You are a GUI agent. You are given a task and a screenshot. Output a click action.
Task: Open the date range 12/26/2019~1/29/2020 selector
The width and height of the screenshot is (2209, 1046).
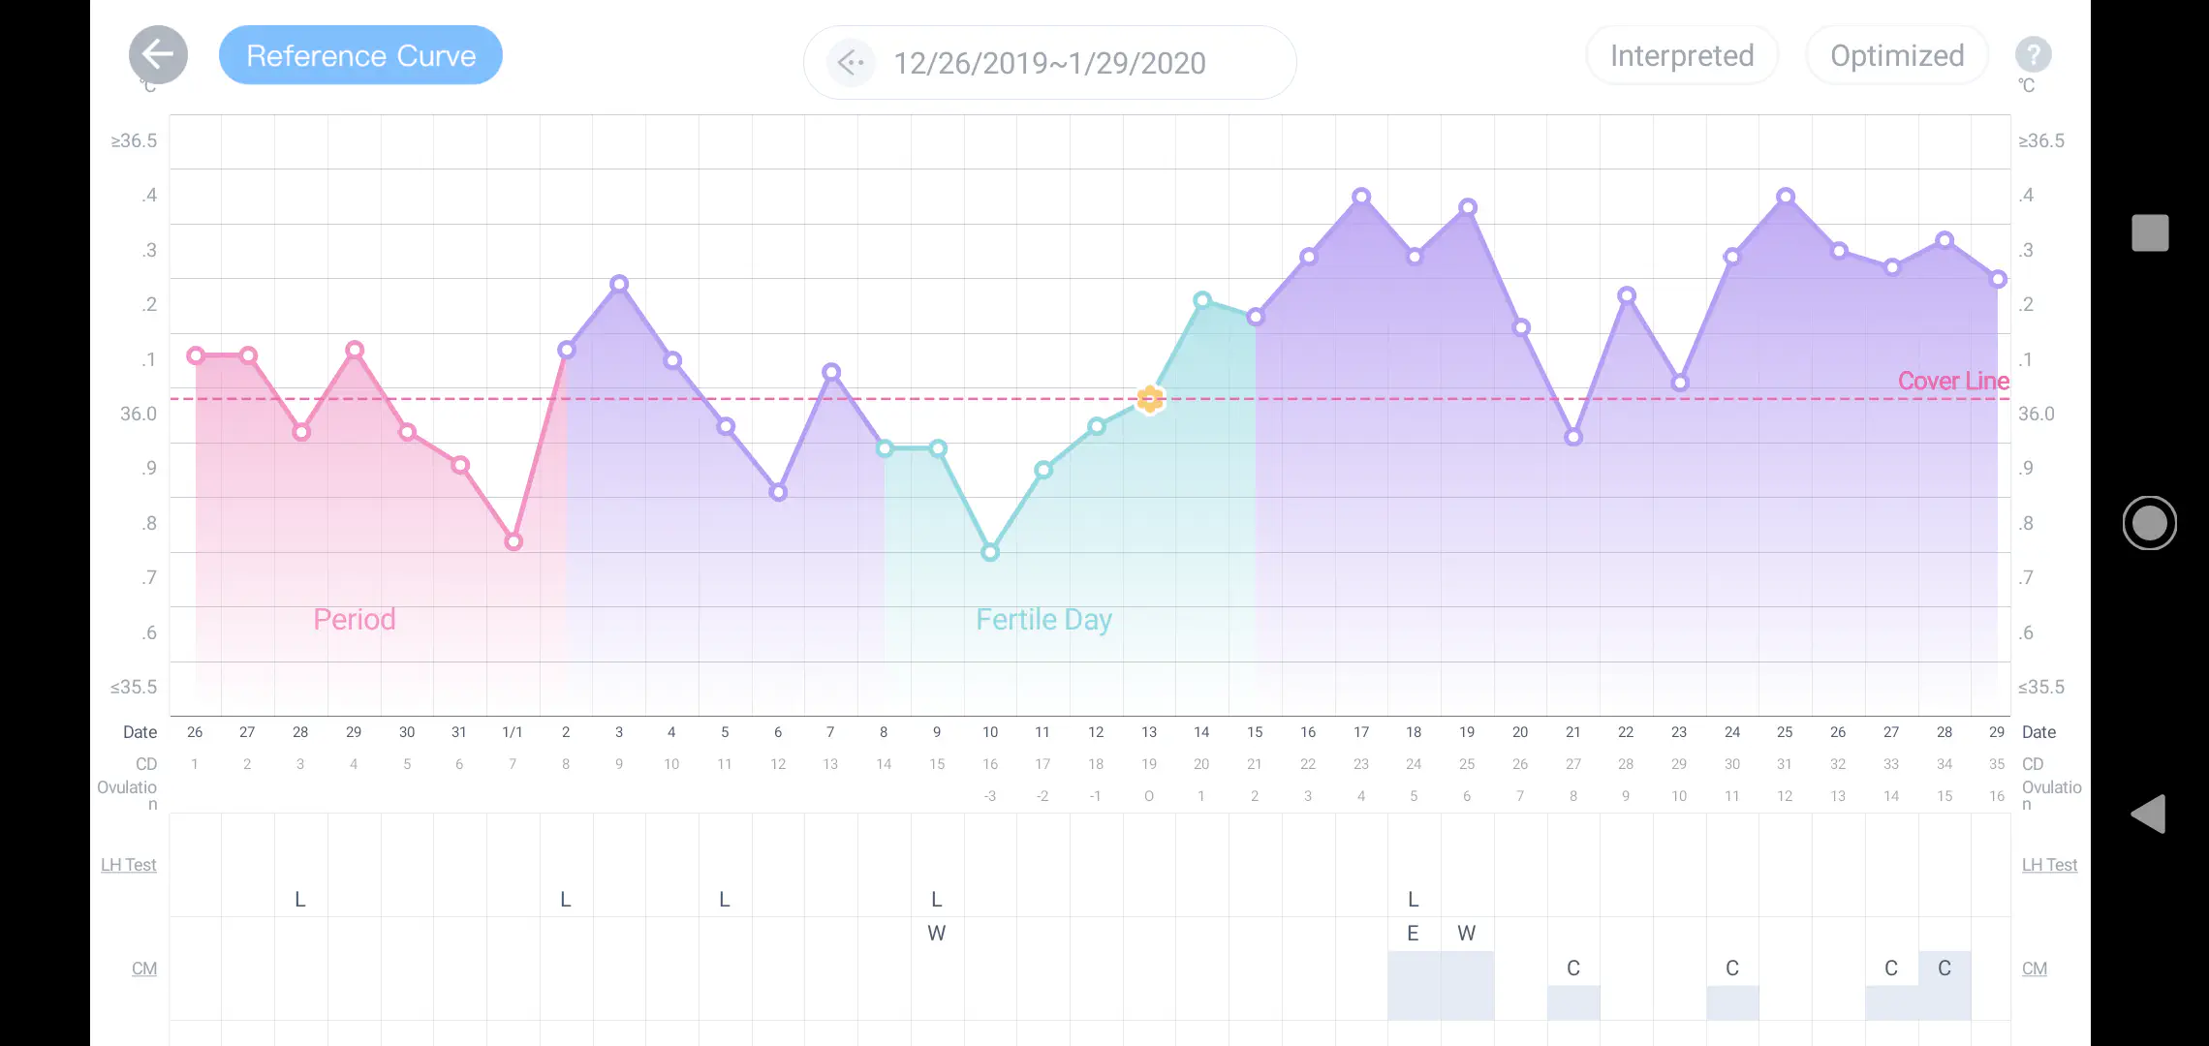1049,63
